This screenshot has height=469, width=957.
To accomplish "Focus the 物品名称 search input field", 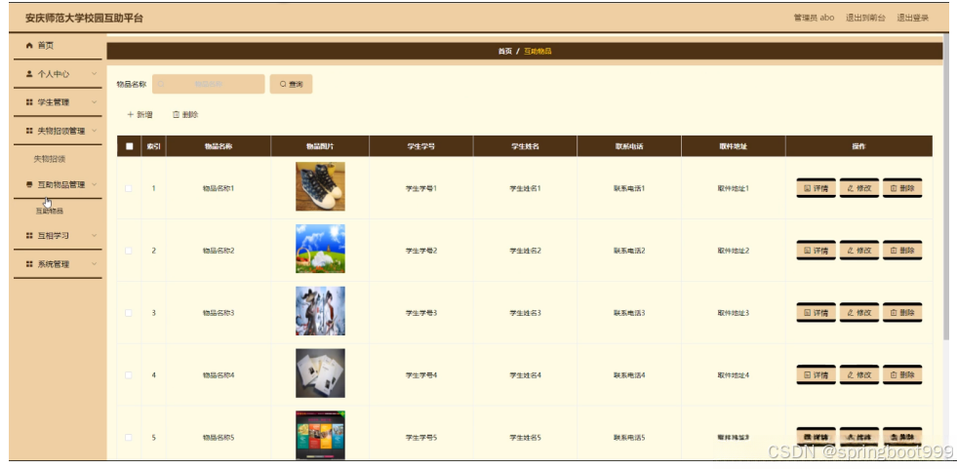I will [208, 84].
